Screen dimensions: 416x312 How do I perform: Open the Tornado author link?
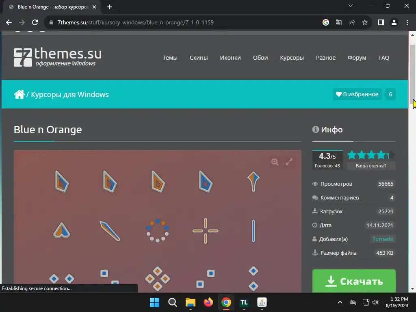pos(383,239)
